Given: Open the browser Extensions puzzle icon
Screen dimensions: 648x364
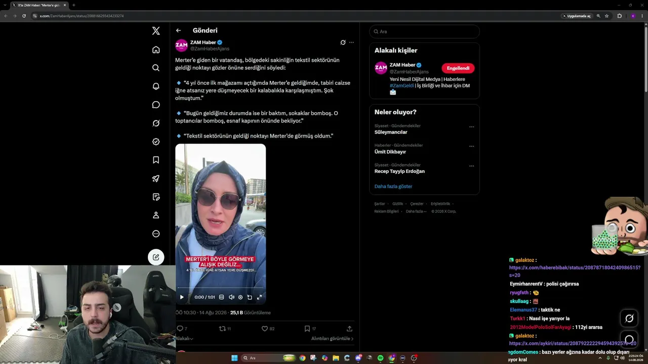Looking at the screenshot, I should 619,16.
